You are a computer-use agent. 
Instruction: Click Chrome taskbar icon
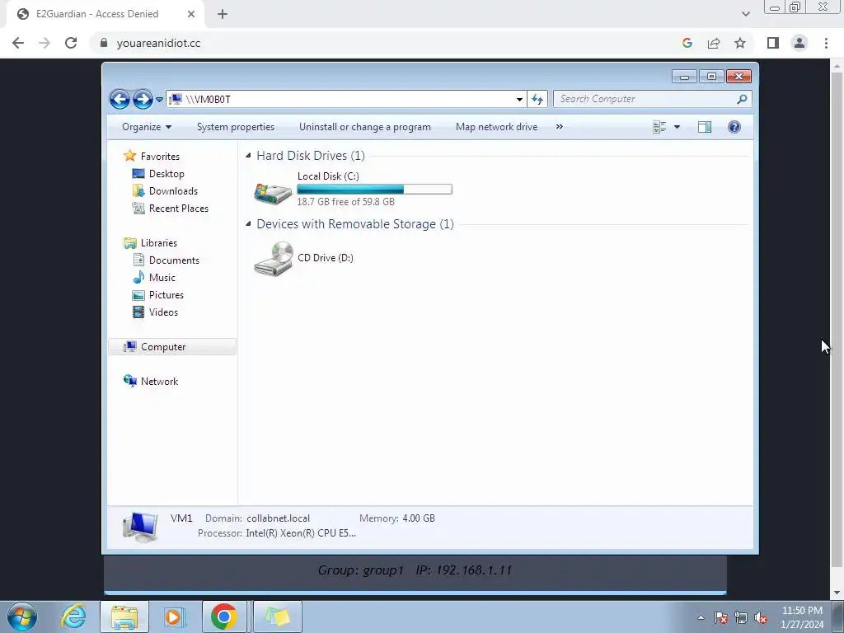[224, 617]
